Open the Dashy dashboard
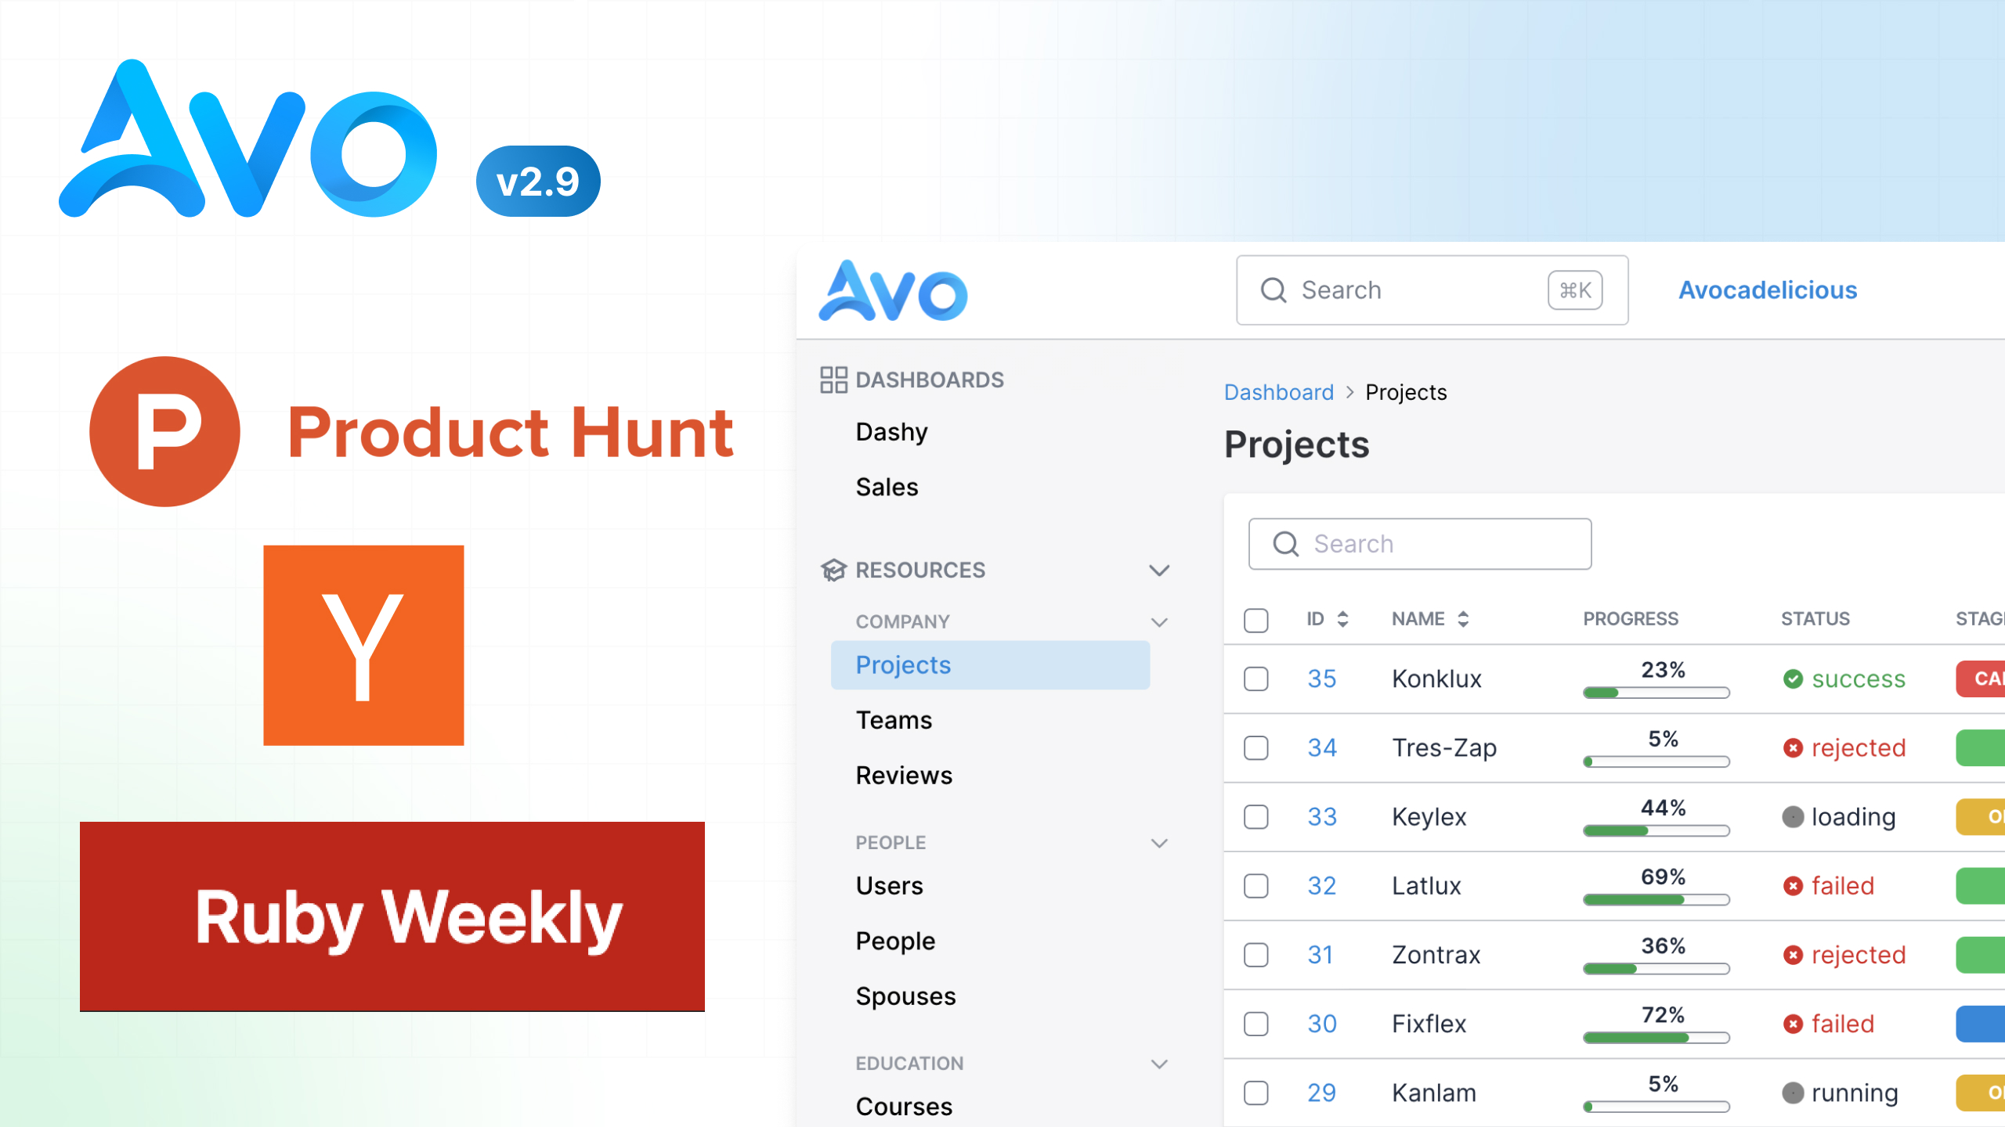Viewport: 2005px width, 1127px height. click(892, 430)
